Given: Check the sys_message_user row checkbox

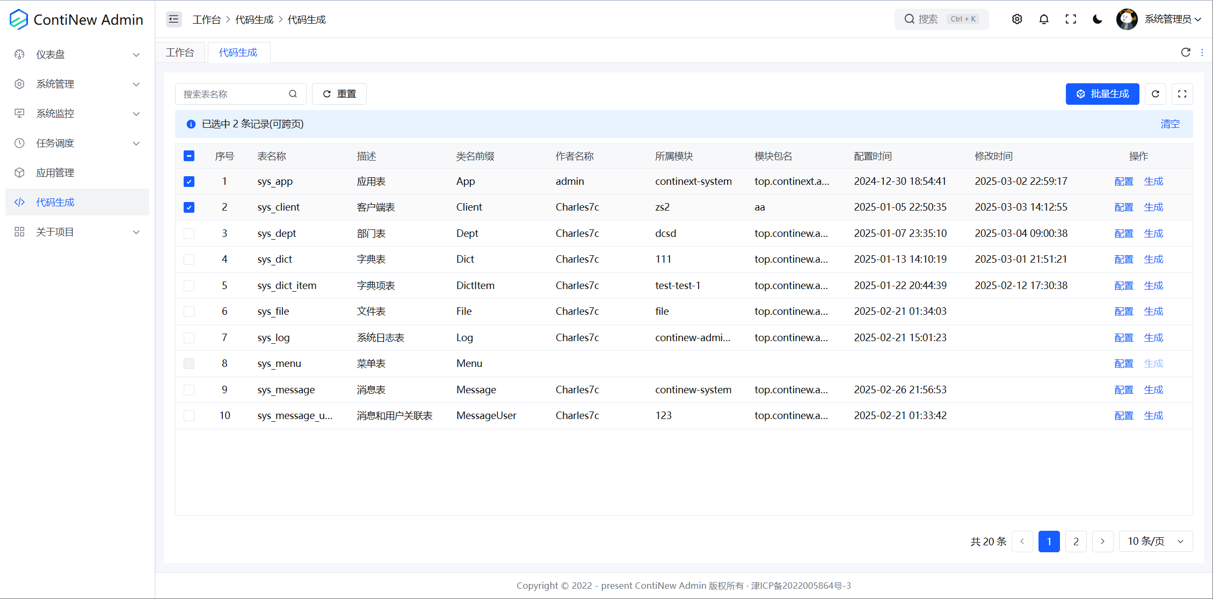Looking at the screenshot, I should click(189, 416).
